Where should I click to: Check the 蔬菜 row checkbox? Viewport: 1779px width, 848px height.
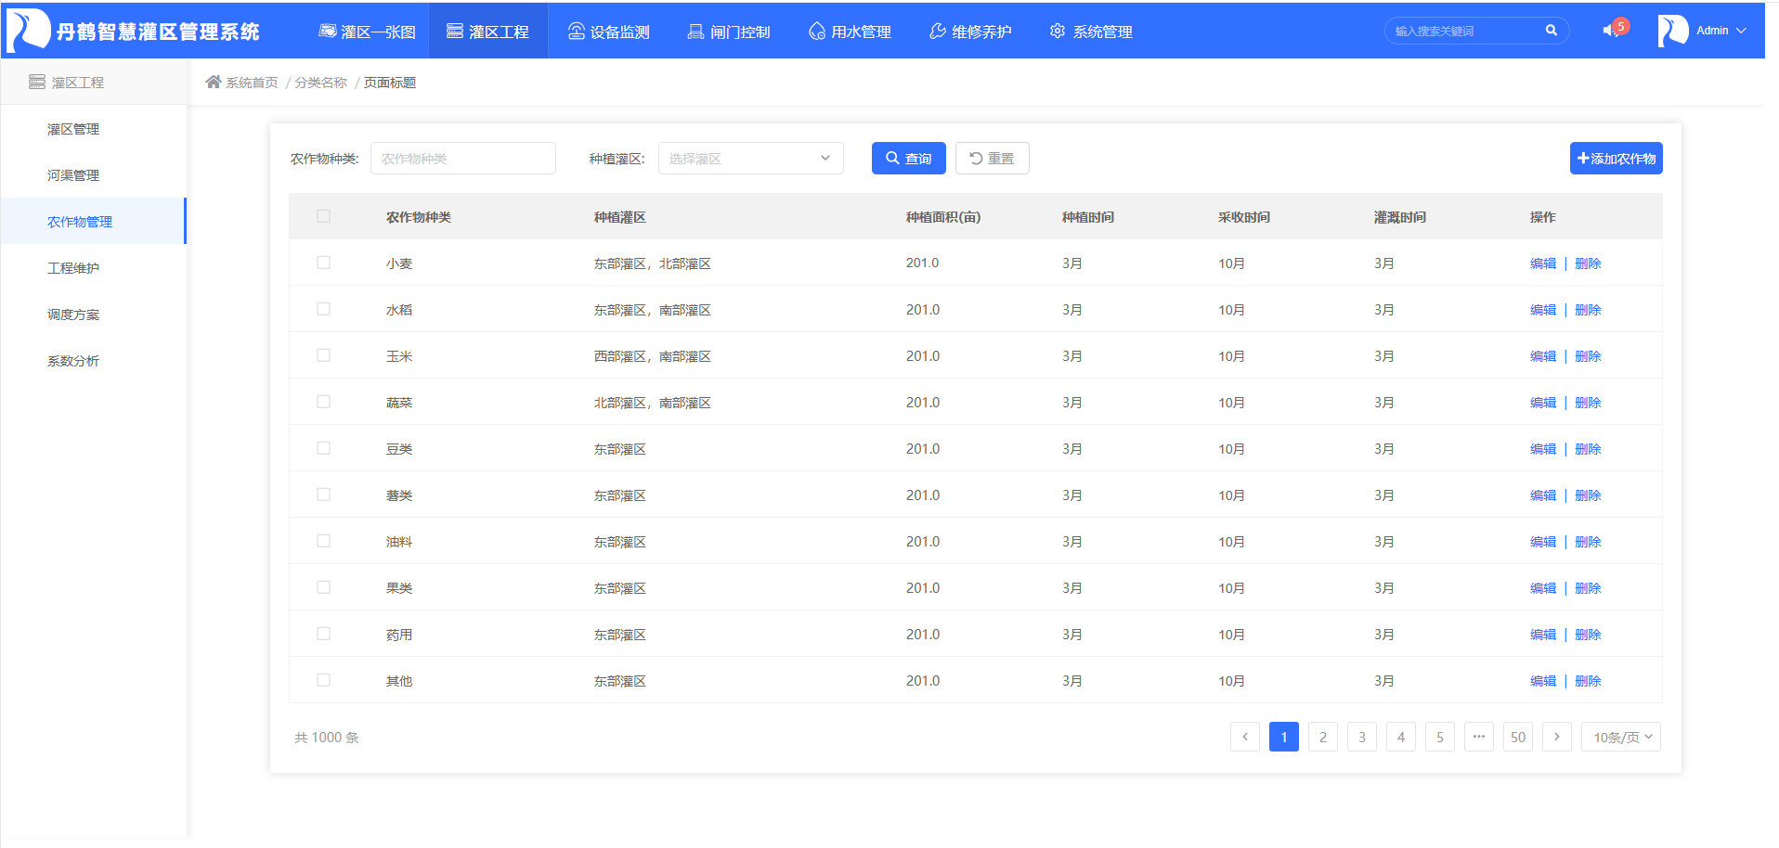pyautogui.click(x=323, y=402)
